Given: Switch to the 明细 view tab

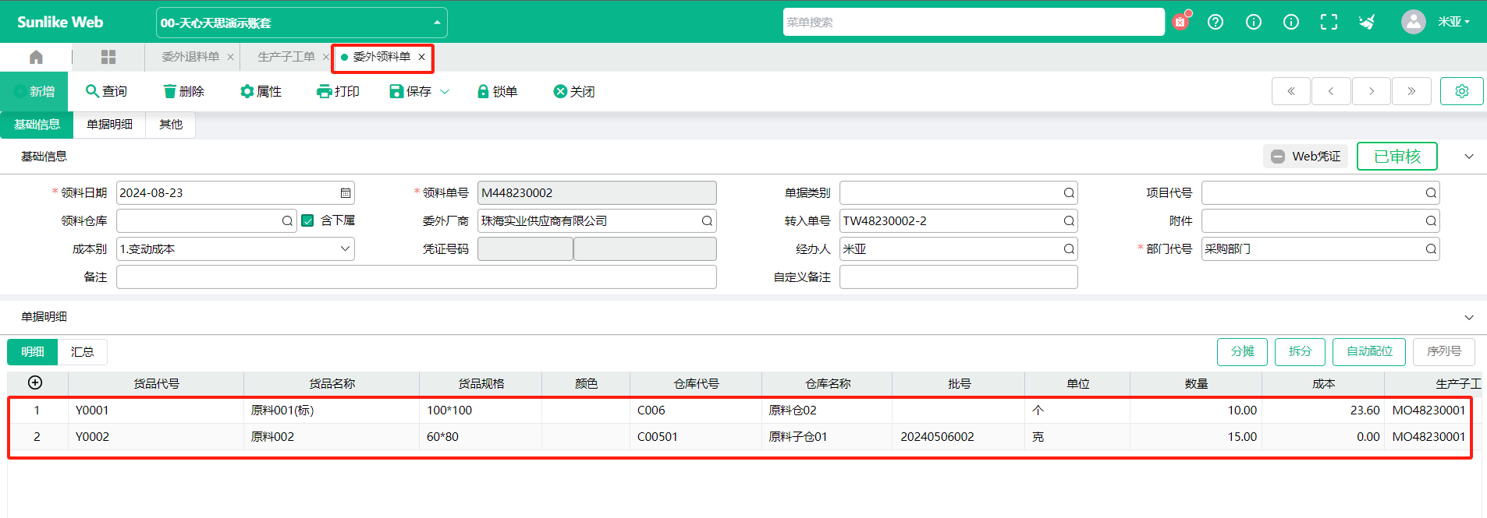Looking at the screenshot, I should (33, 352).
